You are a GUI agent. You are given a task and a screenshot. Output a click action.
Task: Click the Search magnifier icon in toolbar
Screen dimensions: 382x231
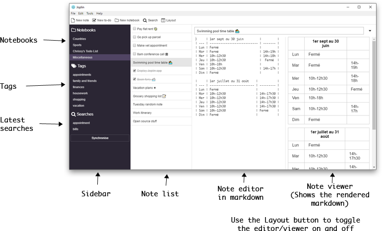[145, 20]
